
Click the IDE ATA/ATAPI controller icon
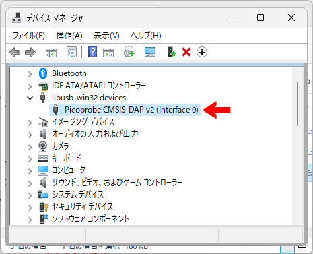click(43, 86)
